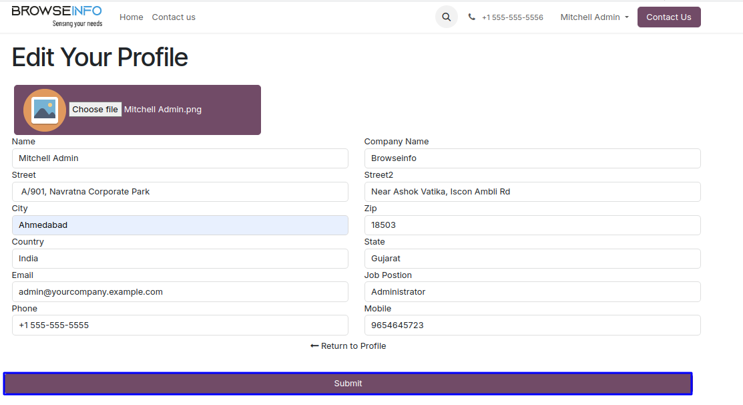
Task: Click the Email address field
Action: pos(180,292)
